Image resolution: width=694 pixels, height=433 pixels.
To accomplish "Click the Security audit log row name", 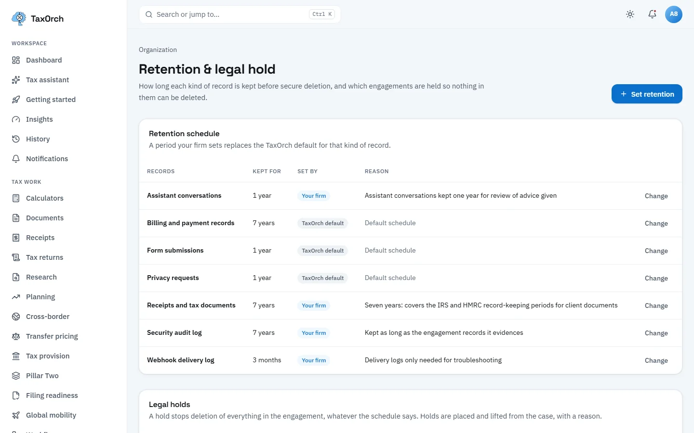I will click(174, 332).
